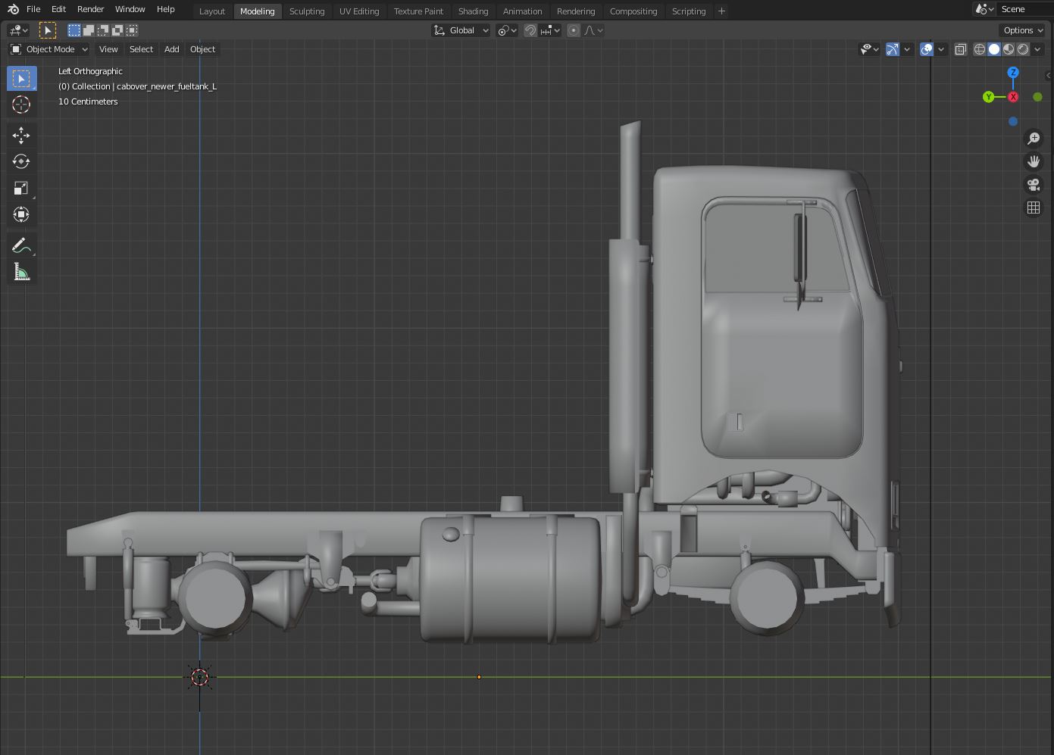Activate the Annotate pencil tool
The height and width of the screenshot is (755, 1054).
[x=21, y=245]
